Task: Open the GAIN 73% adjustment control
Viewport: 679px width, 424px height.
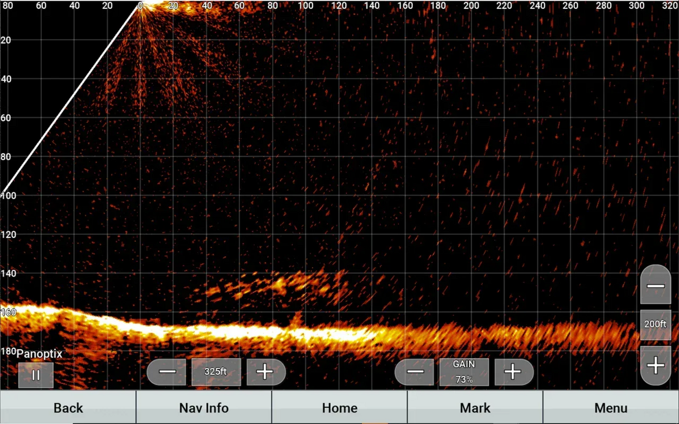Action: tap(464, 371)
